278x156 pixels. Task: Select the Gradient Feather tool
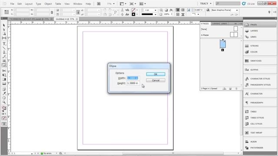click(x=4, y=84)
